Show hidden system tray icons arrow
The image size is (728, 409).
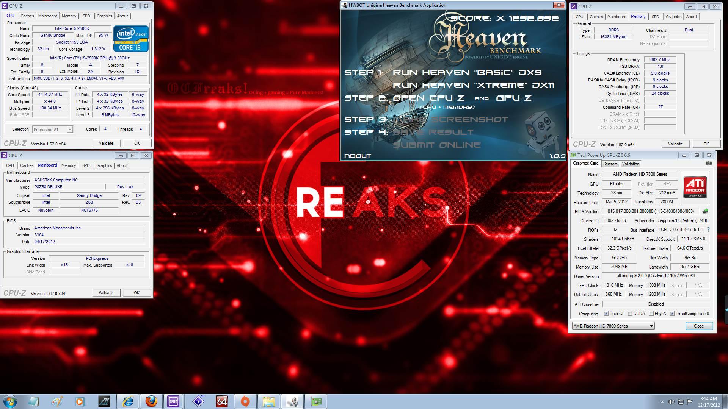click(662, 402)
